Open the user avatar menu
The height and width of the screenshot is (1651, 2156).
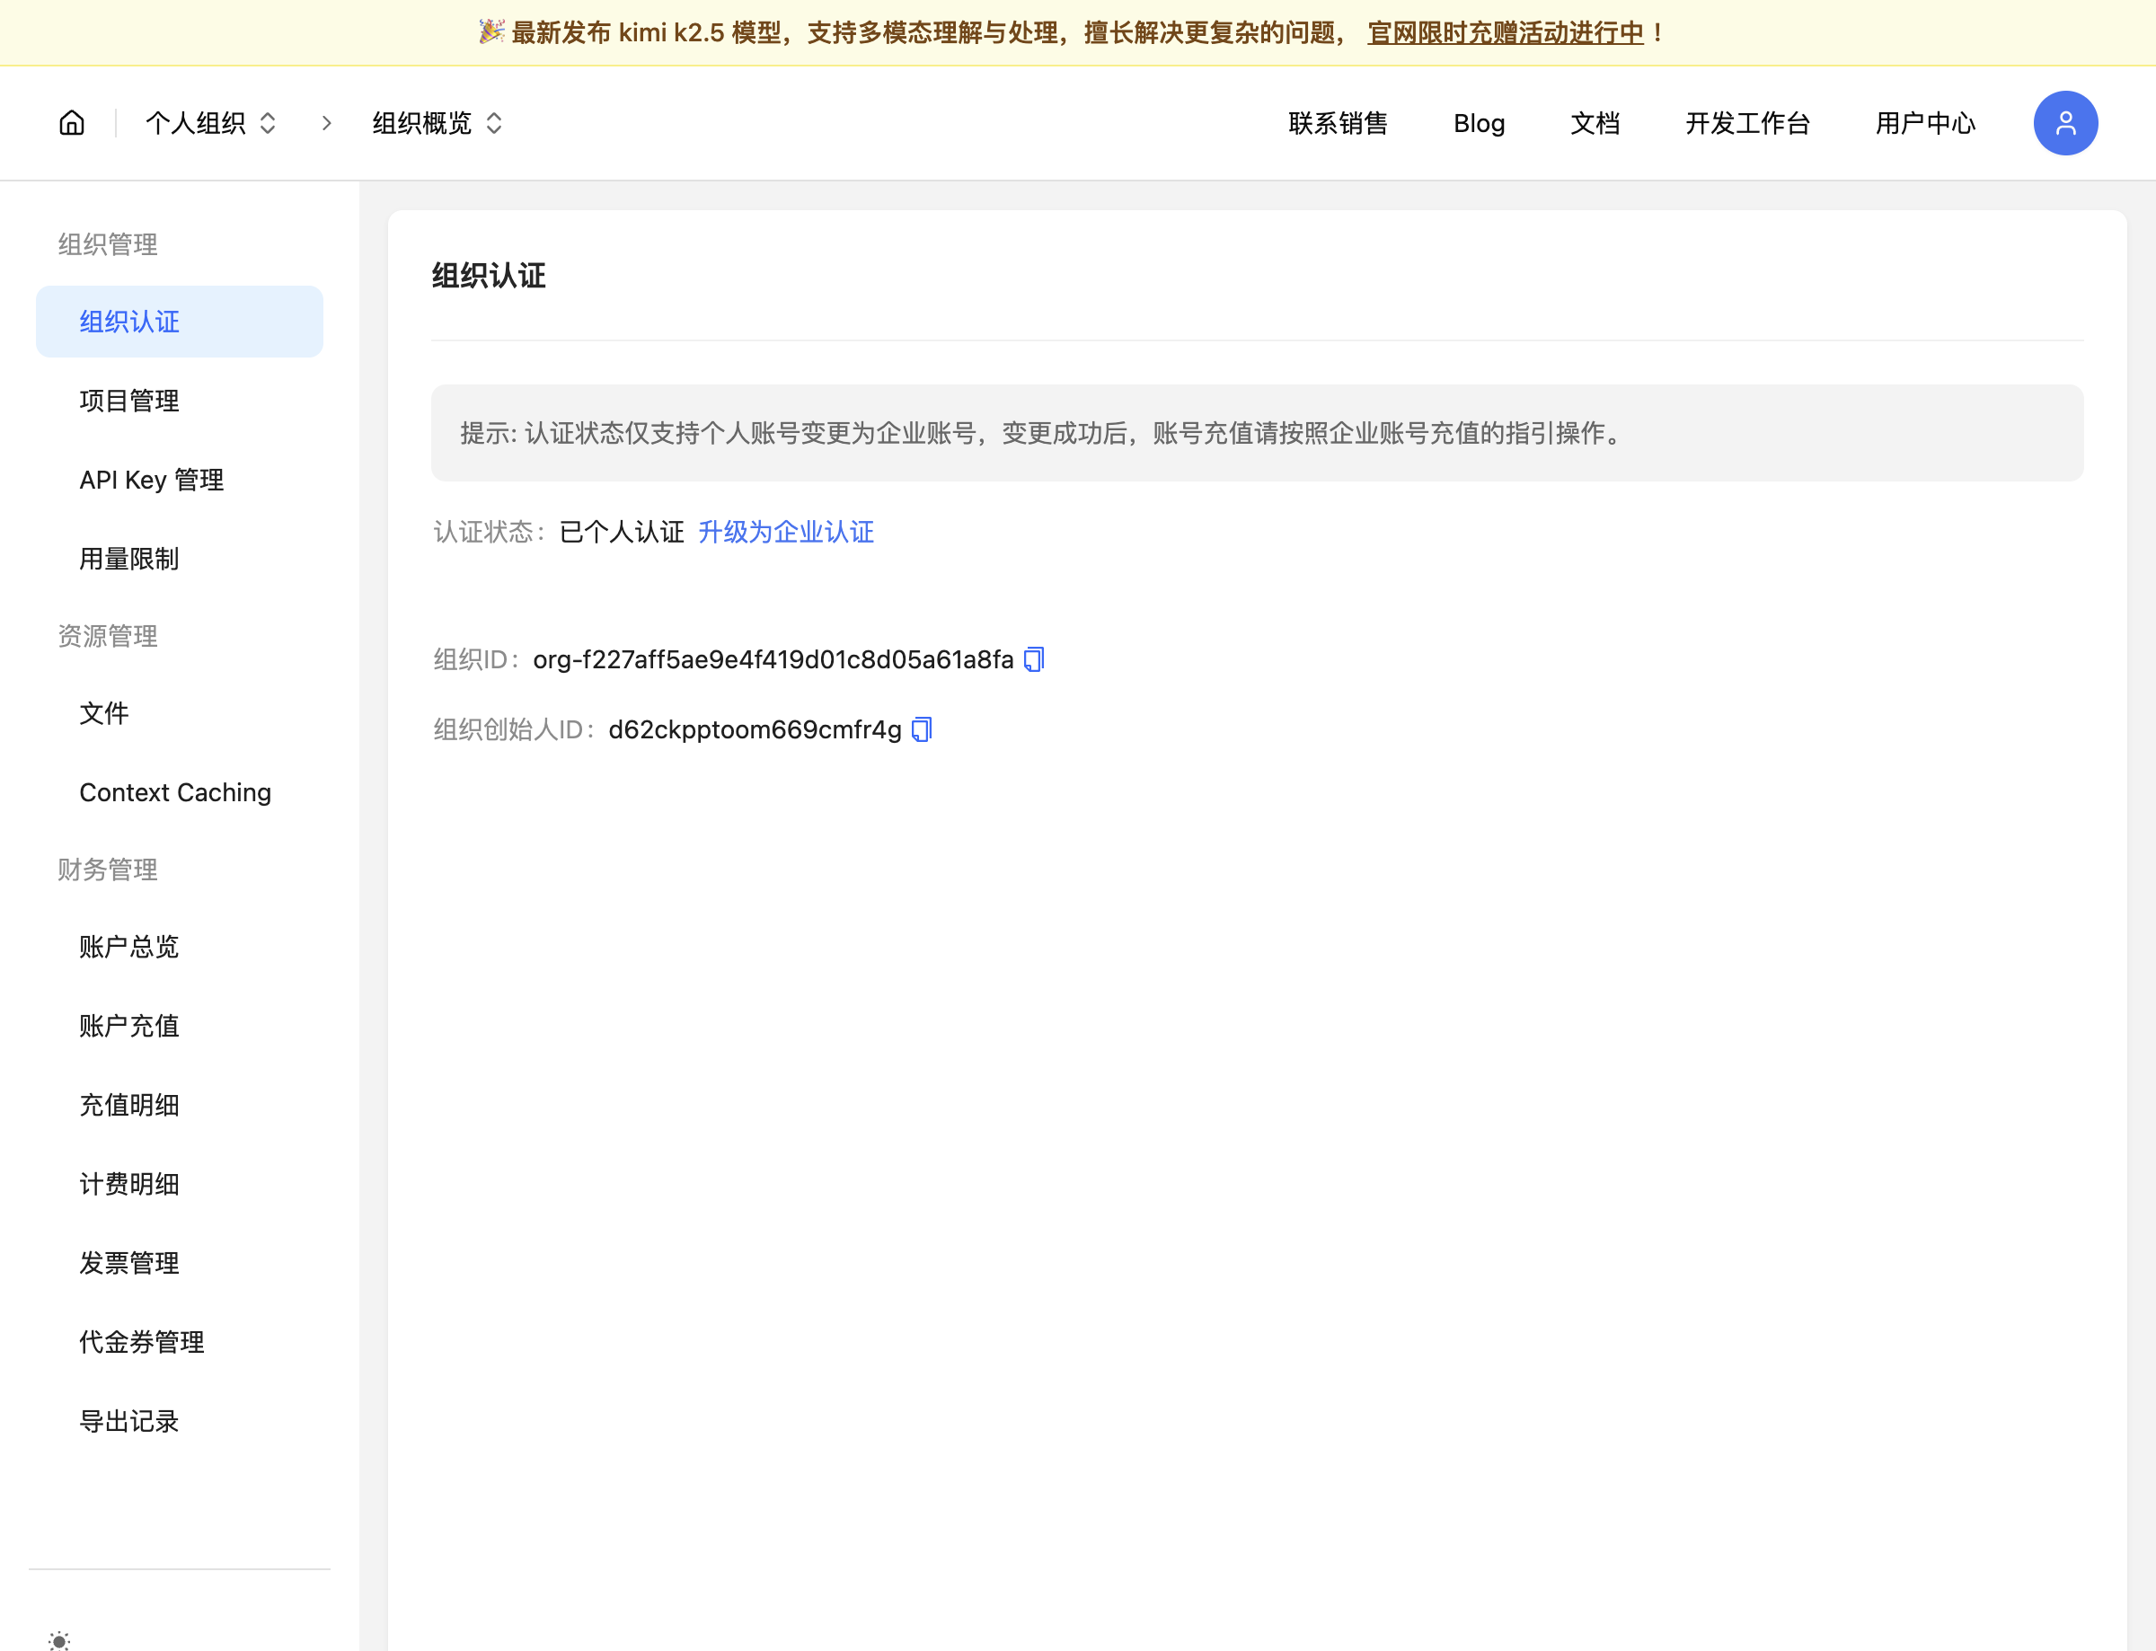pyautogui.click(x=2064, y=123)
